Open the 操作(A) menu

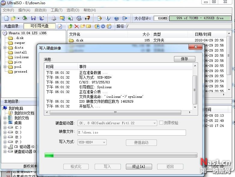tap(24, 10)
